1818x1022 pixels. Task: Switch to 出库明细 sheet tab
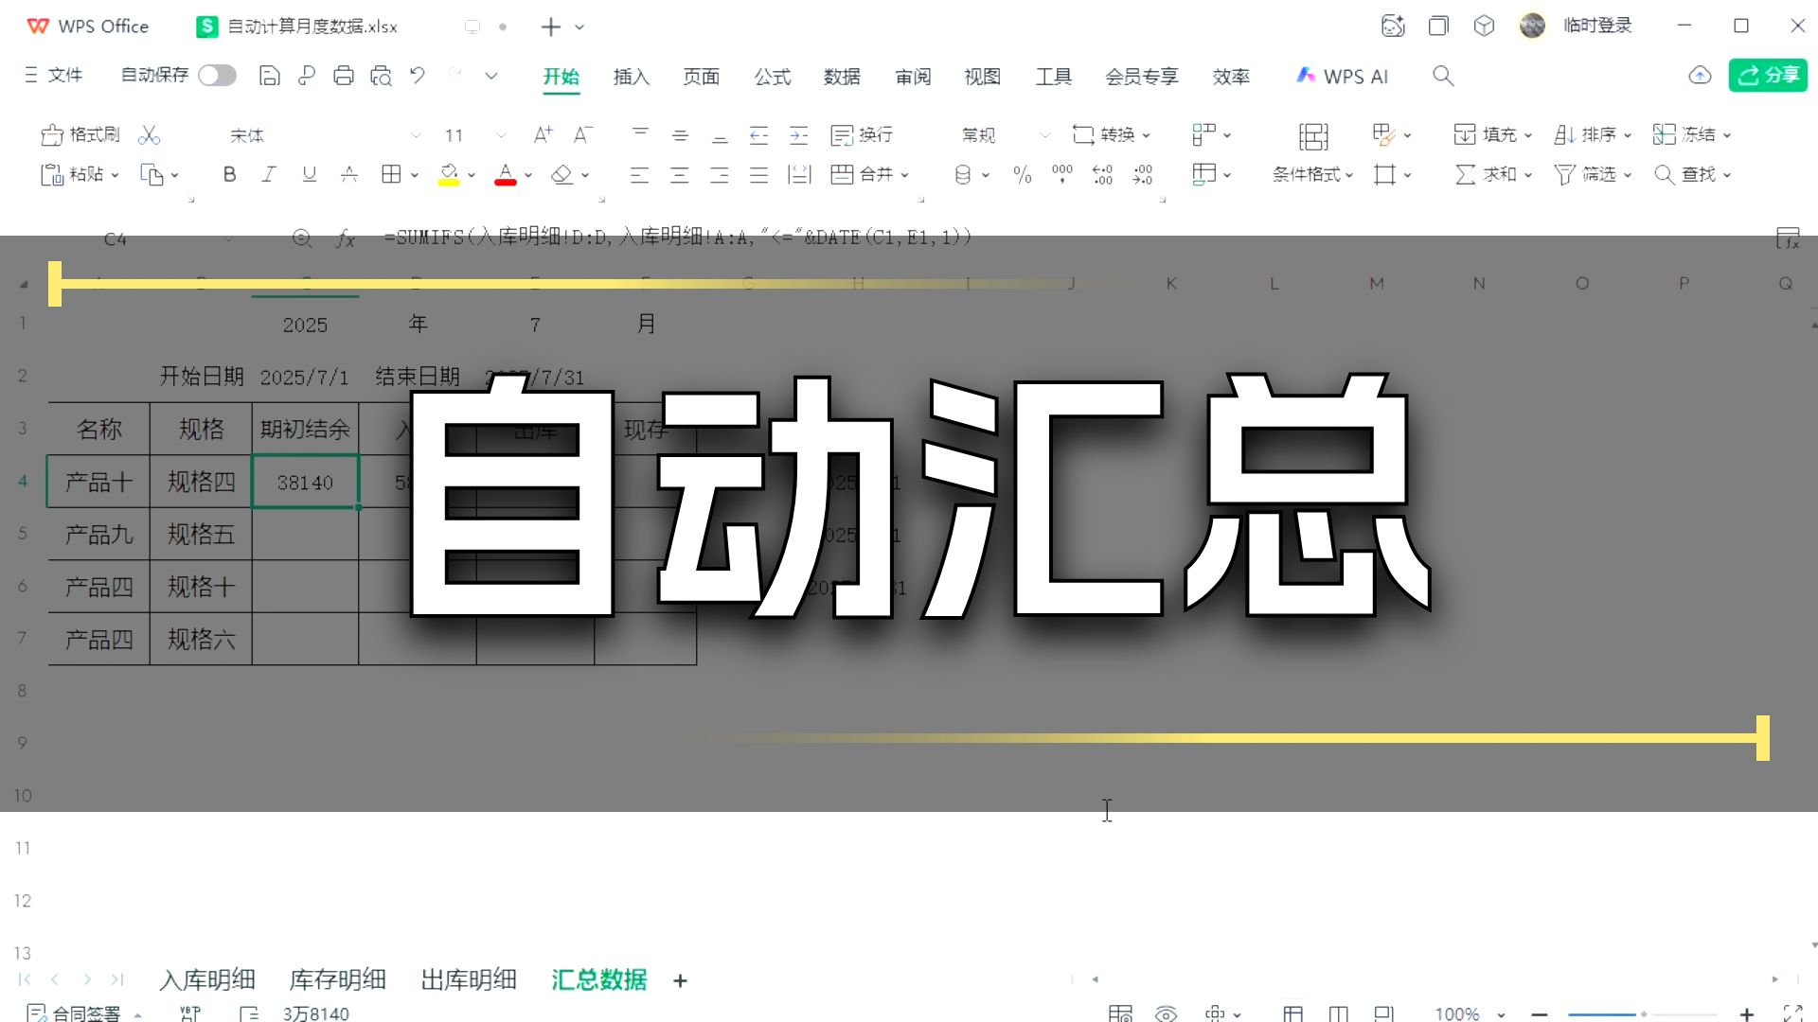(469, 980)
